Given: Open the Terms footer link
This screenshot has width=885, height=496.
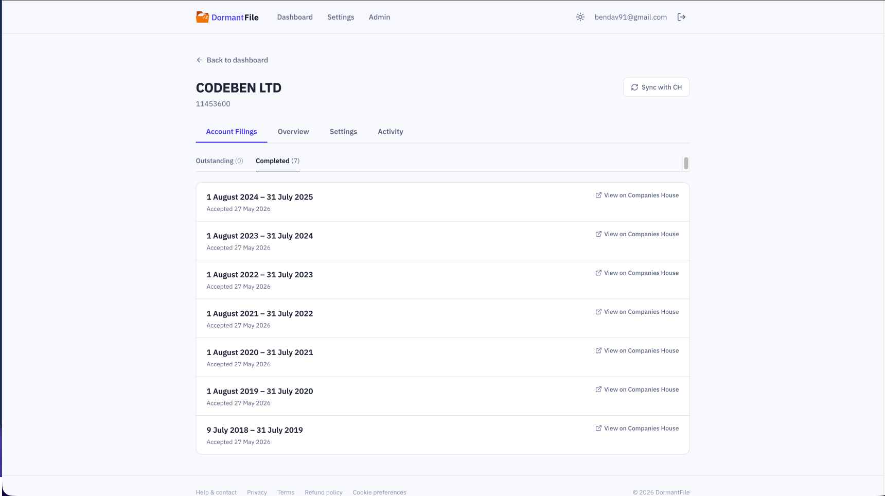Looking at the screenshot, I should [x=286, y=492].
